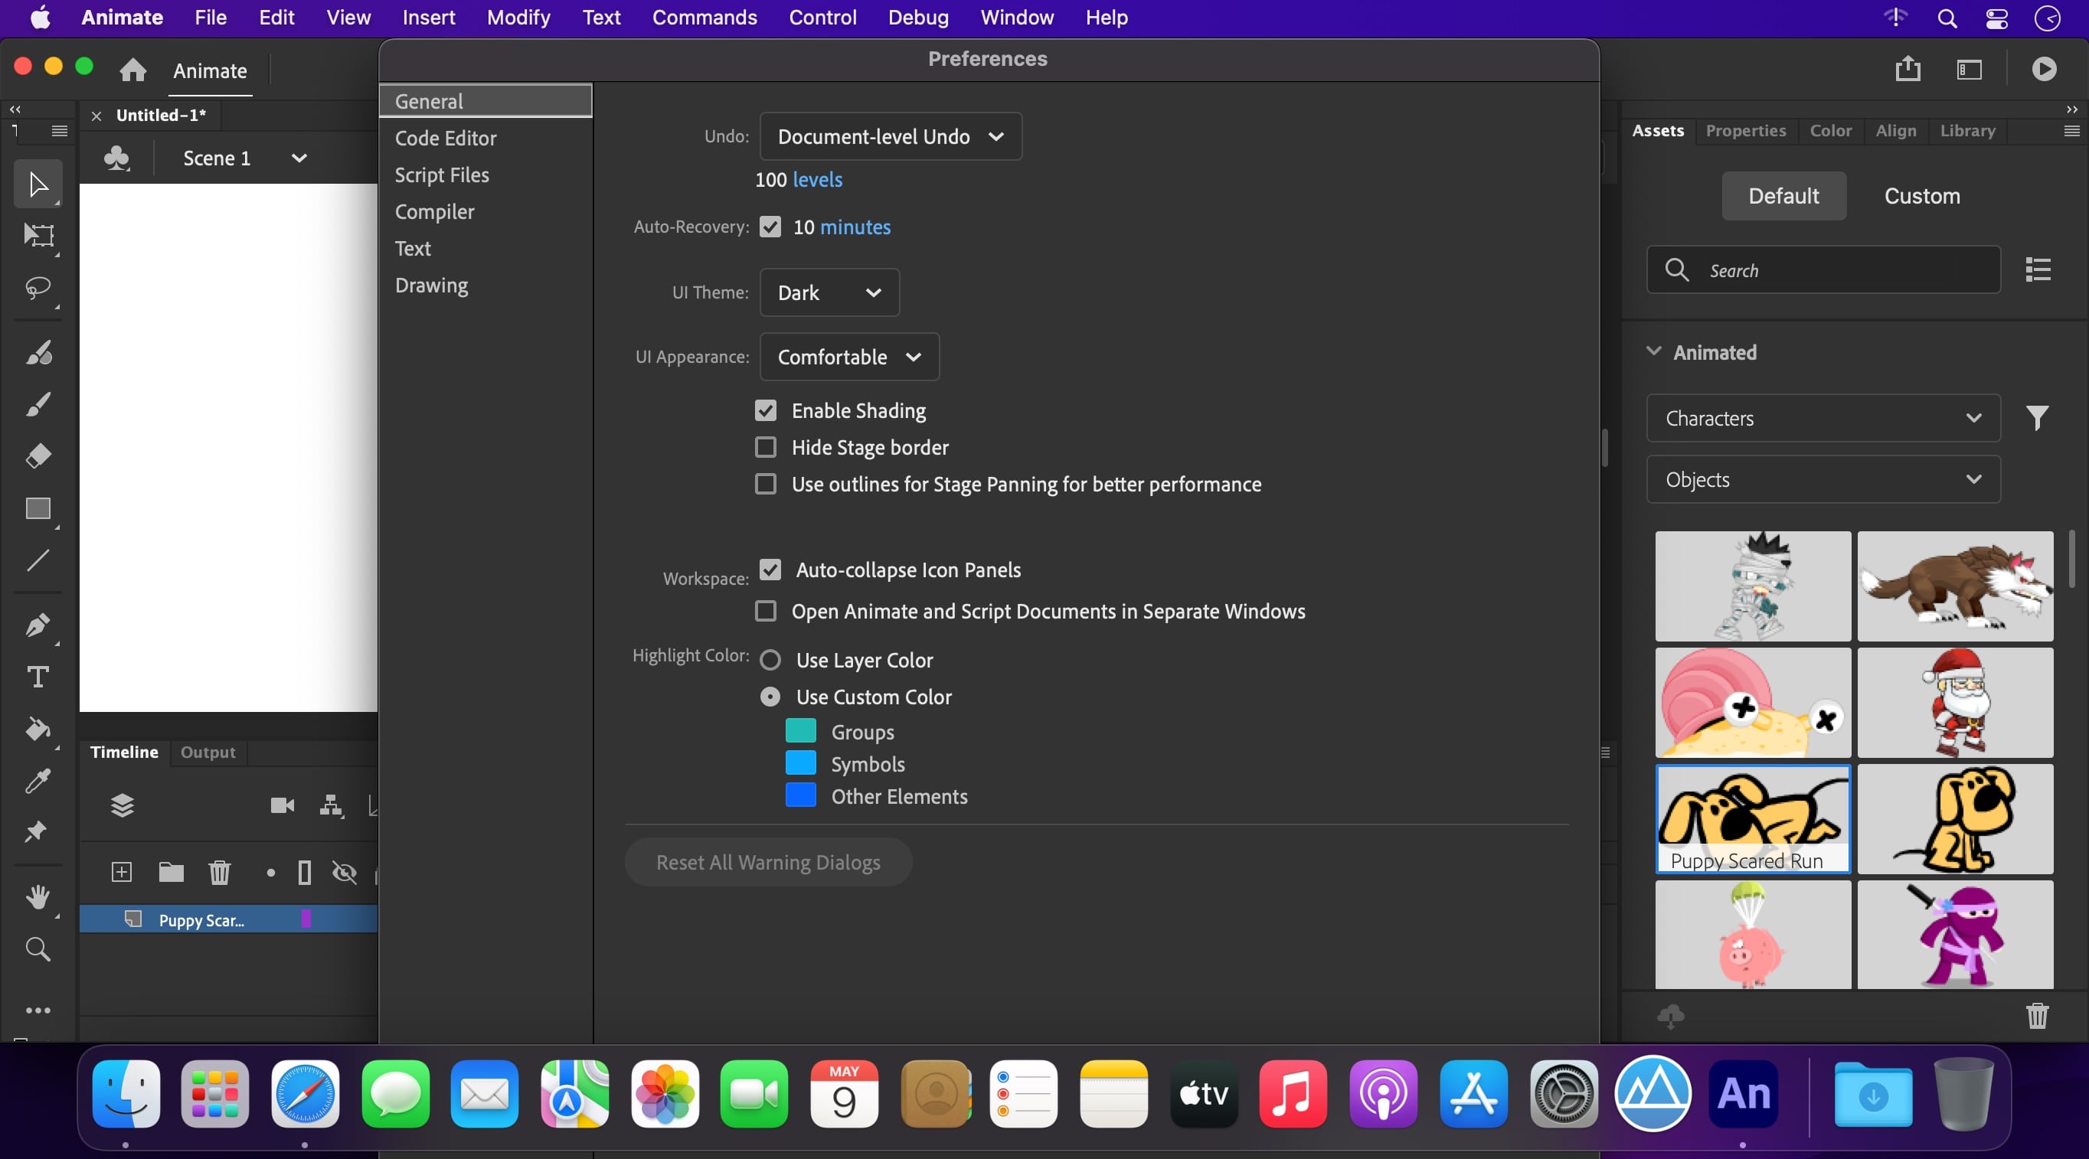Select the Eraser tool
Image resolution: width=2089 pixels, height=1159 pixels.
pos(38,456)
